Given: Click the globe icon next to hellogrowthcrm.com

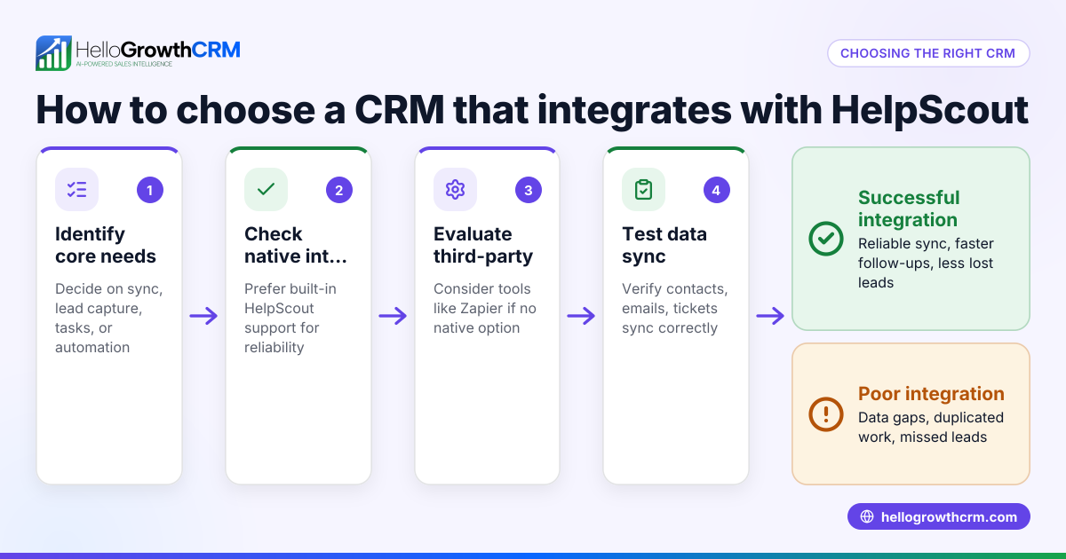Looking at the screenshot, I should (x=867, y=517).
